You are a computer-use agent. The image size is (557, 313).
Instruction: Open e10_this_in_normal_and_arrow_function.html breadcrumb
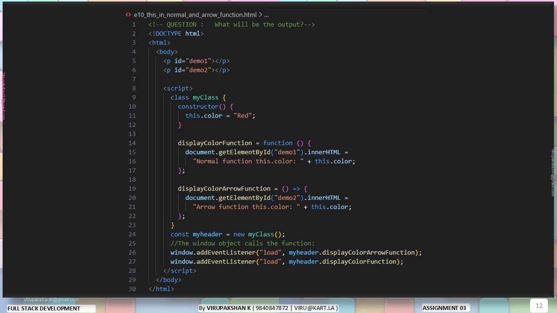click(x=195, y=15)
